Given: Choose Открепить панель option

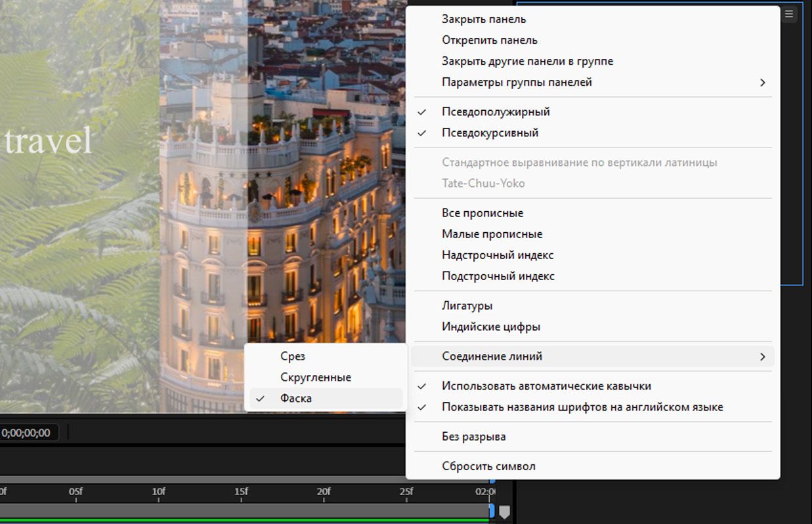Looking at the screenshot, I should pyautogui.click(x=593, y=40).
